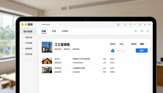The image size is (163, 93).
Task: Click the blue primary button in card
Action: pyautogui.click(x=142, y=51)
